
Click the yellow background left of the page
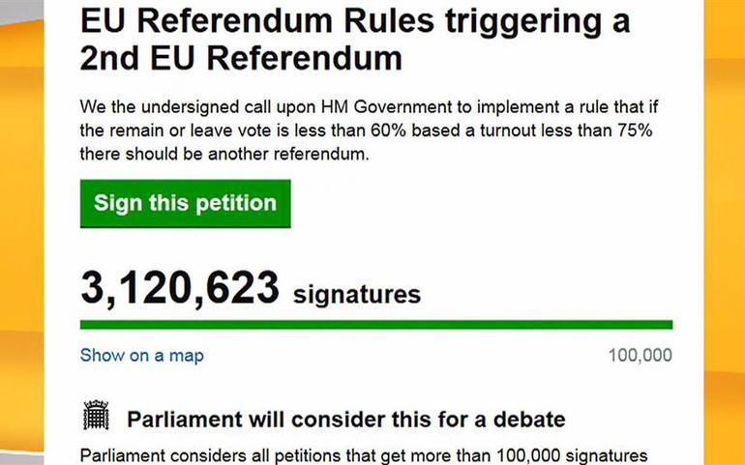tap(29, 232)
